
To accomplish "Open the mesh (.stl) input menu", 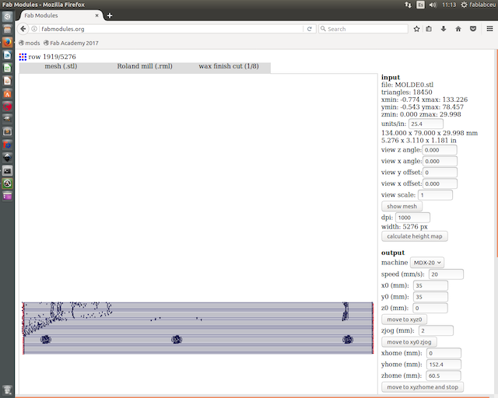I will 61,66.
